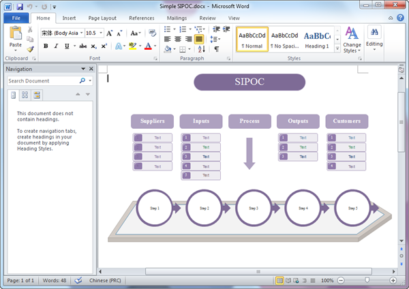Open Navigation pane options dropdown arrow
The width and height of the screenshot is (409, 289).
(82, 69)
